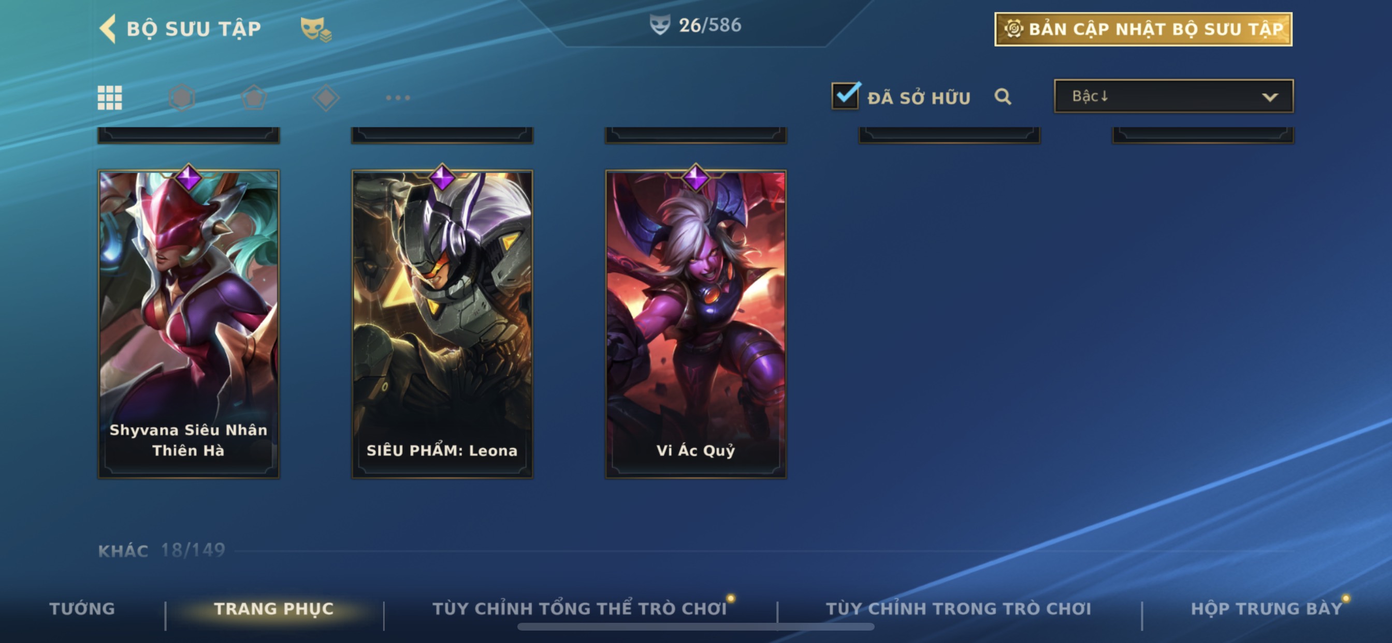Uncheck the Đã Sở Hữu checkbox
This screenshot has width=1392, height=643.
click(845, 96)
